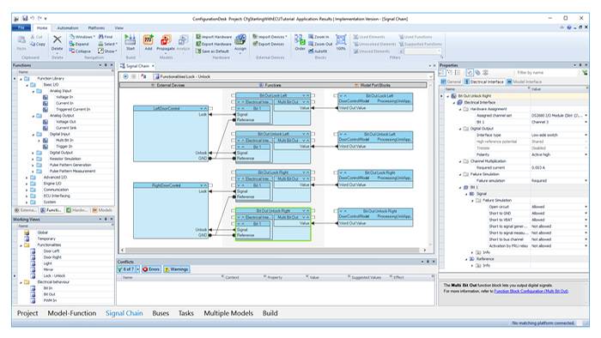
Task: Collapse the Functionalities folder in Working Views
Action: tap(21, 245)
